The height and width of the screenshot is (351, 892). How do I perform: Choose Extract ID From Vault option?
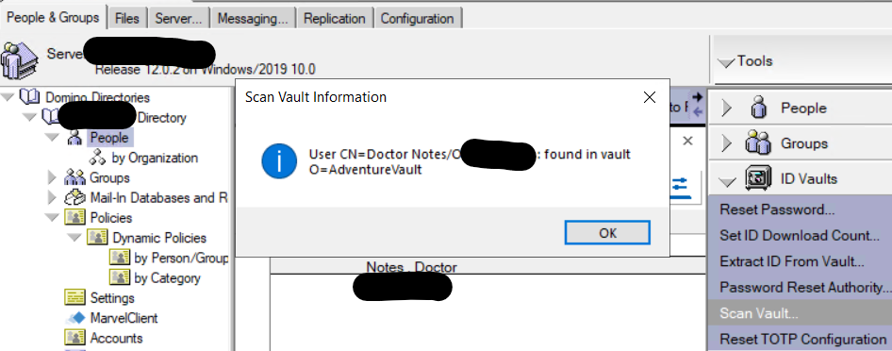(x=792, y=261)
